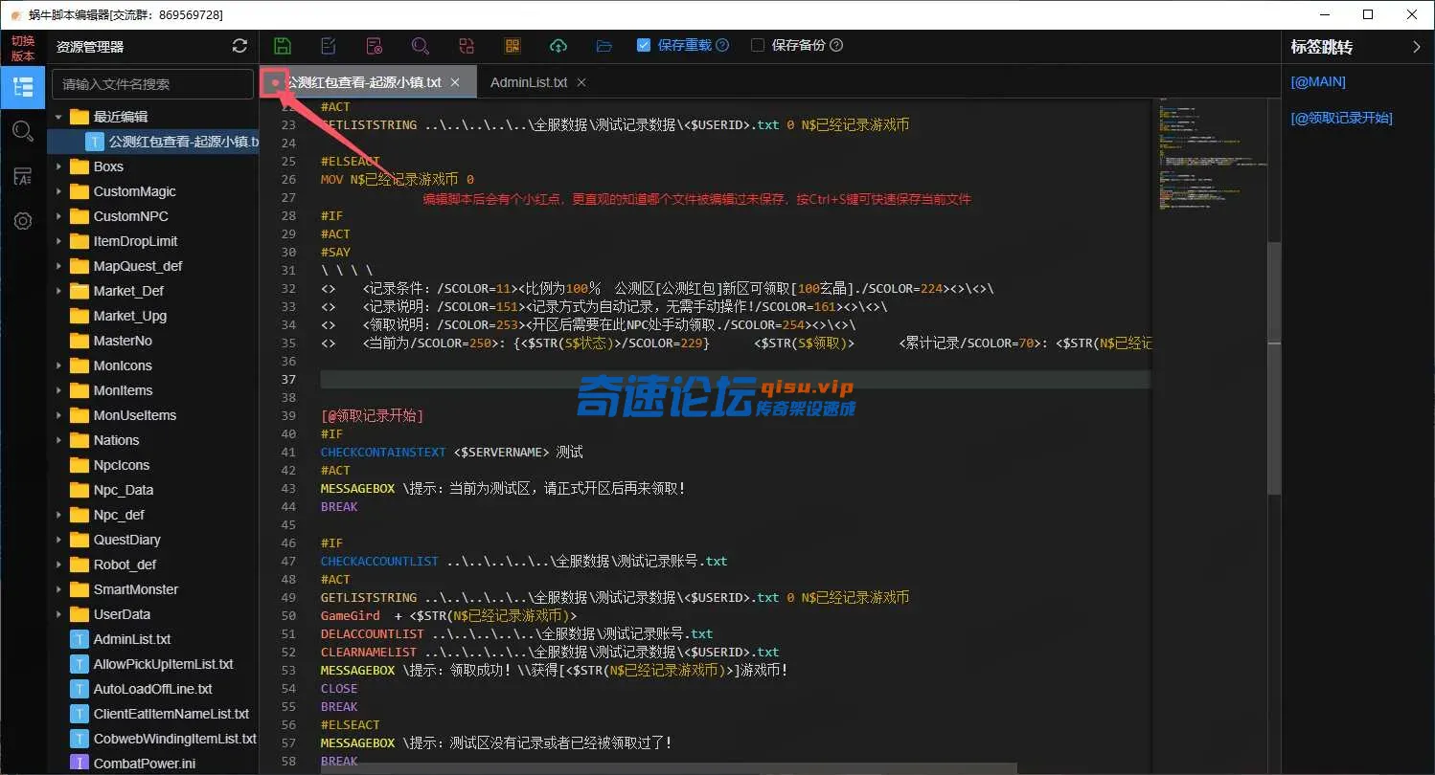Open the settings gear in sidebar
Viewport: 1435px width, 775px height.
coord(23,221)
